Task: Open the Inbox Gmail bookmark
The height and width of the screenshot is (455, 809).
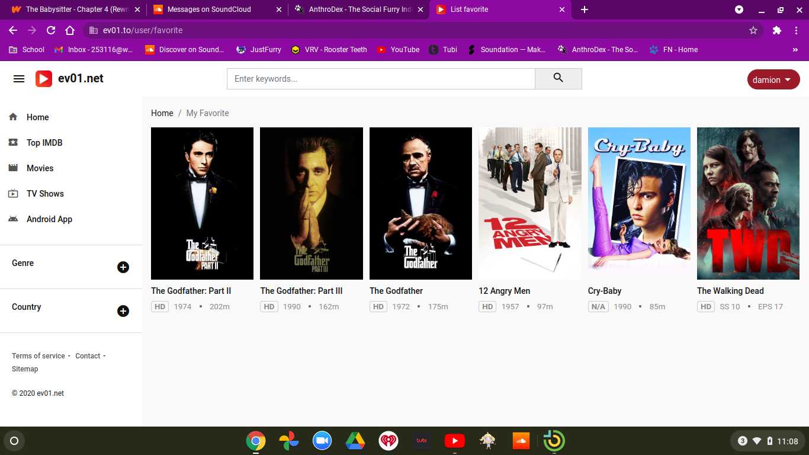Action: pyautogui.click(x=94, y=50)
